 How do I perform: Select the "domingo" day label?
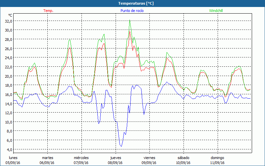coord(217,158)
